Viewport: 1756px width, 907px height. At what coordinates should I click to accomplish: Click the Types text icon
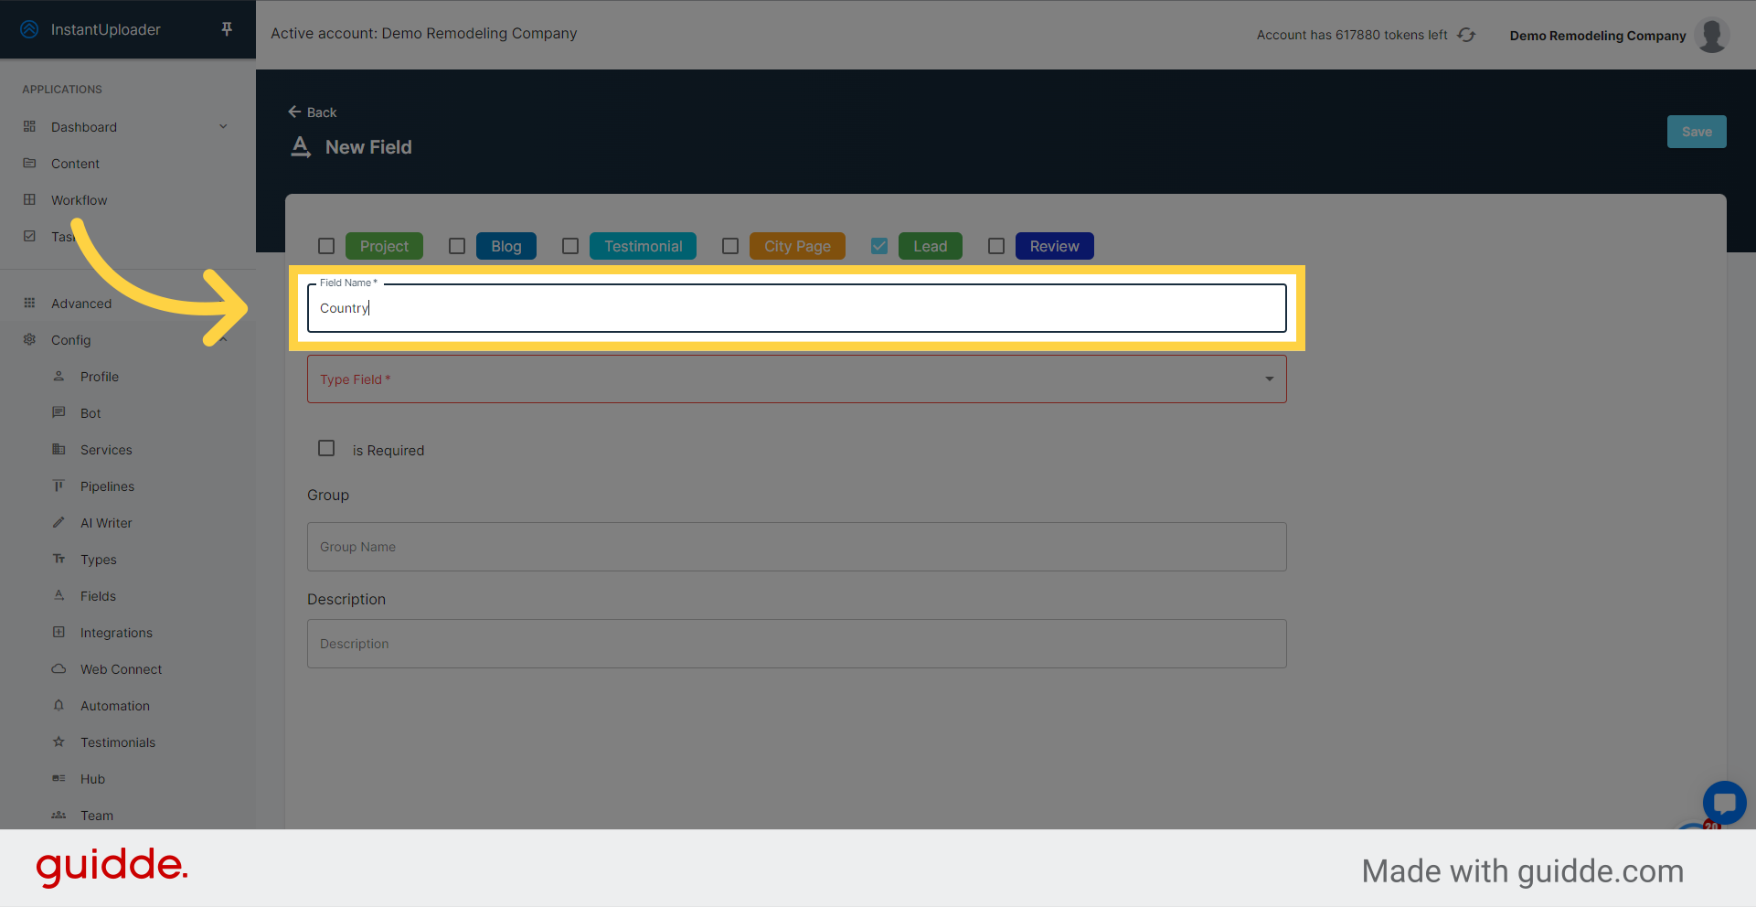pos(59,559)
